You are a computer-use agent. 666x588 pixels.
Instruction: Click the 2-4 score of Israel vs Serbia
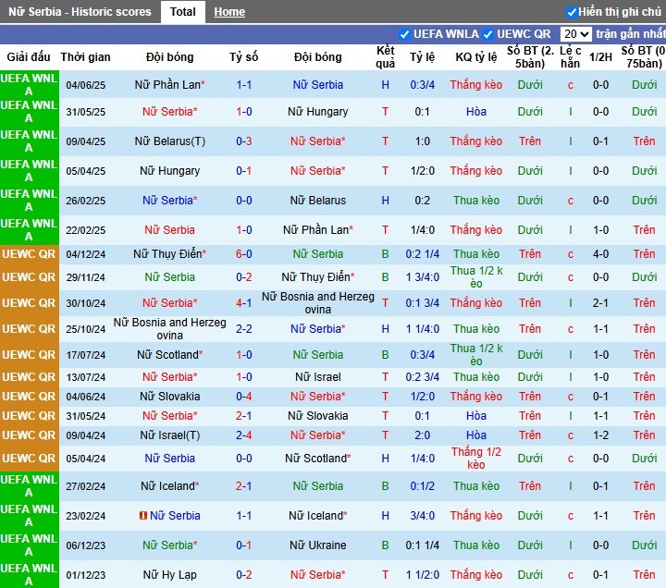(244, 435)
